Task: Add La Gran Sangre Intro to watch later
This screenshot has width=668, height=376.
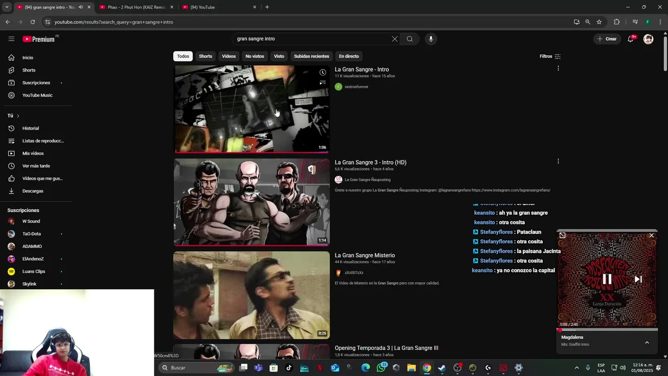Action: pyautogui.click(x=323, y=73)
